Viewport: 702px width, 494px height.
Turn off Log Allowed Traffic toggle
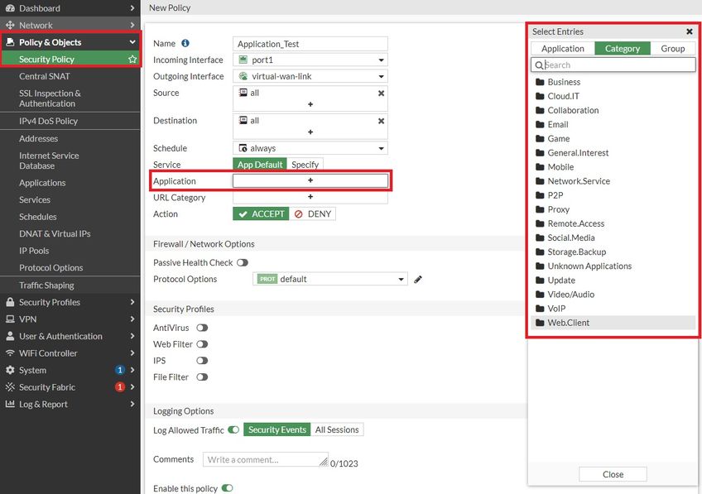(233, 429)
